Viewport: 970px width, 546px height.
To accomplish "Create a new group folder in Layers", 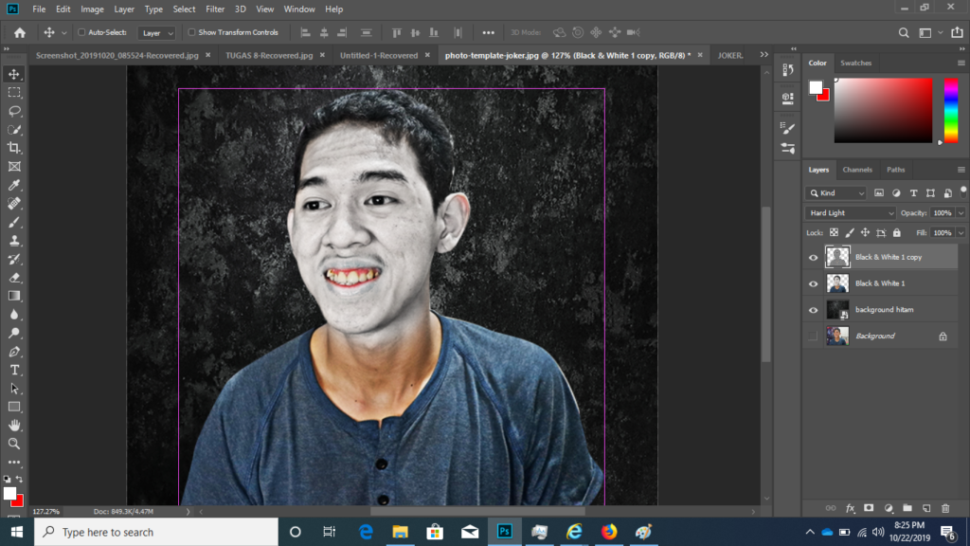I will pos(907,508).
